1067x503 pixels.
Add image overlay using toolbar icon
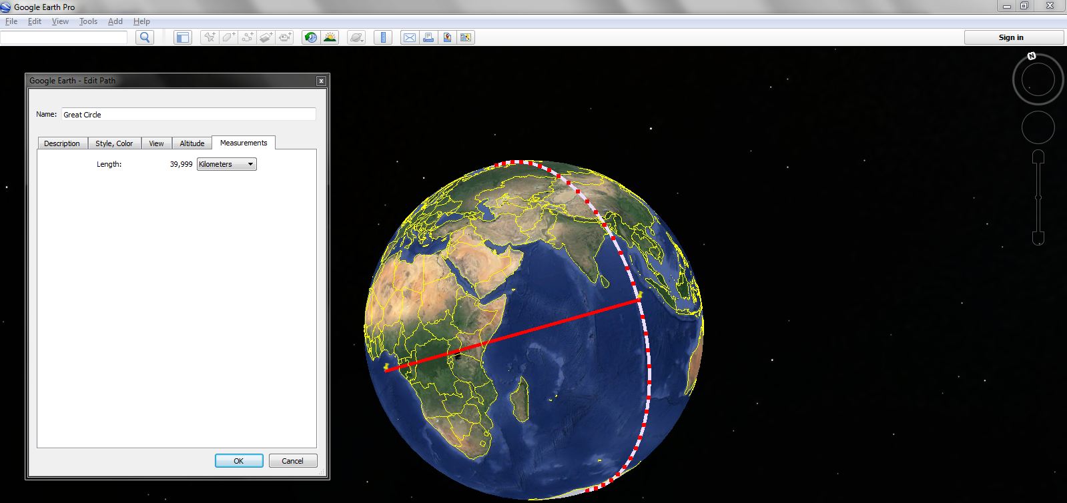pos(266,37)
